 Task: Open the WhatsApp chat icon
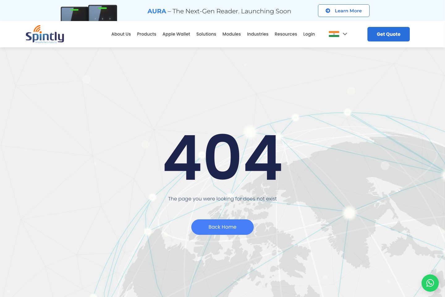coord(430,283)
